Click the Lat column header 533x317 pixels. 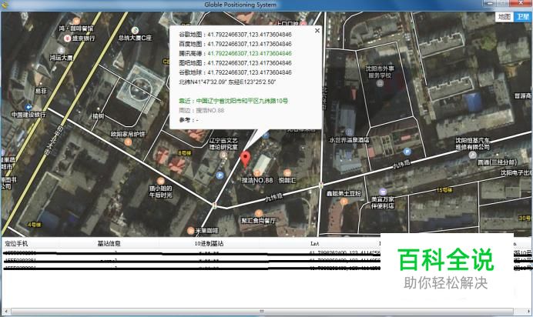pyautogui.click(x=315, y=243)
